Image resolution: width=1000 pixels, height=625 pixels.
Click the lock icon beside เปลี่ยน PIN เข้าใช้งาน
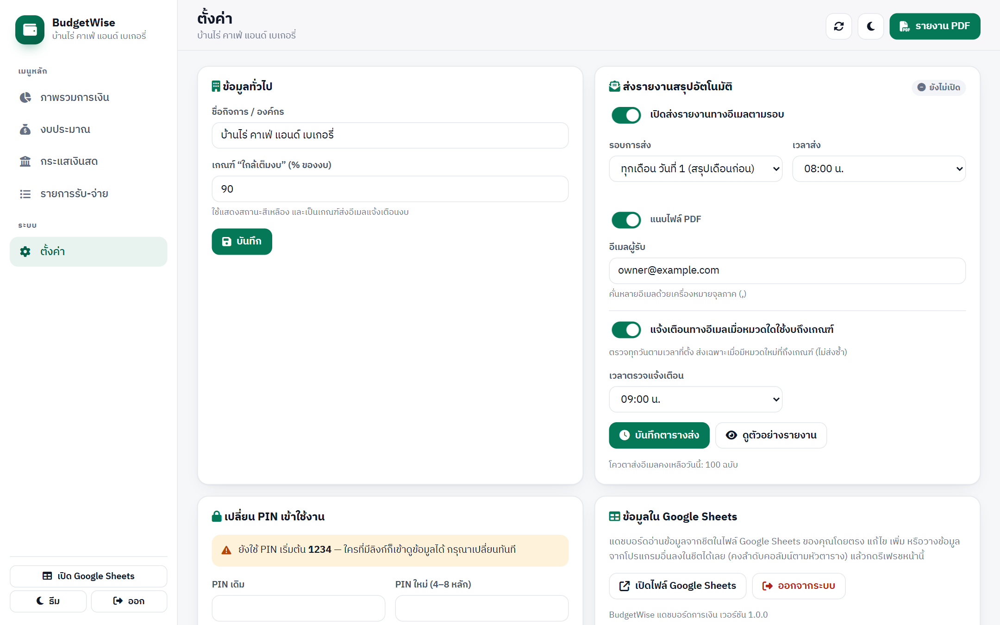217,516
